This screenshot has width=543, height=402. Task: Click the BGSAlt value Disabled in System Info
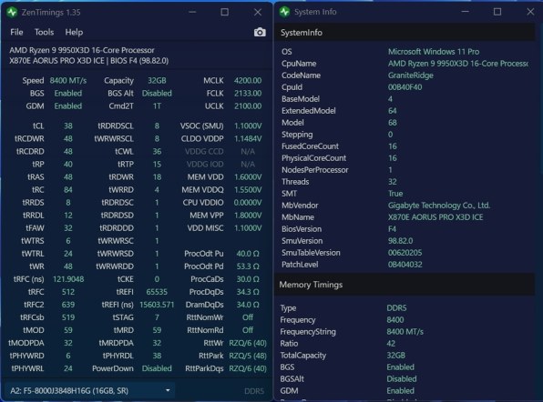pos(402,379)
